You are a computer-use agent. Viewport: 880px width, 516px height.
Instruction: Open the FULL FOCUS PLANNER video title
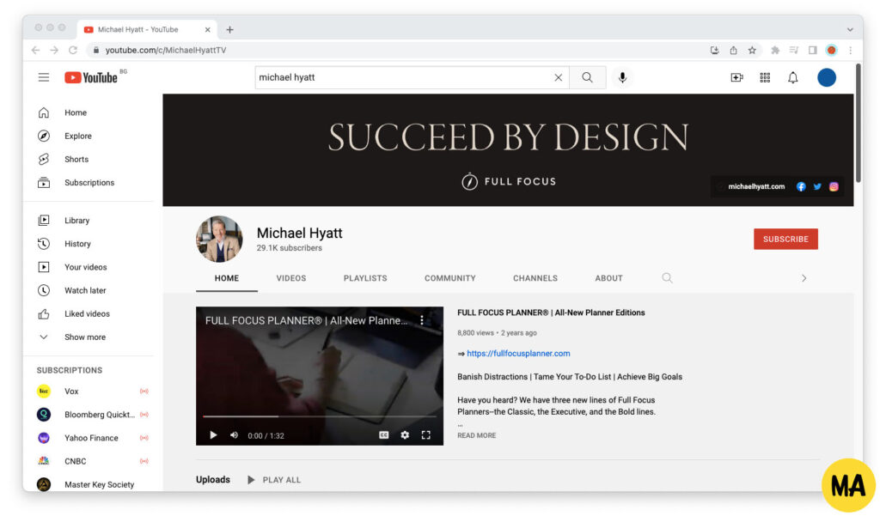[551, 313]
